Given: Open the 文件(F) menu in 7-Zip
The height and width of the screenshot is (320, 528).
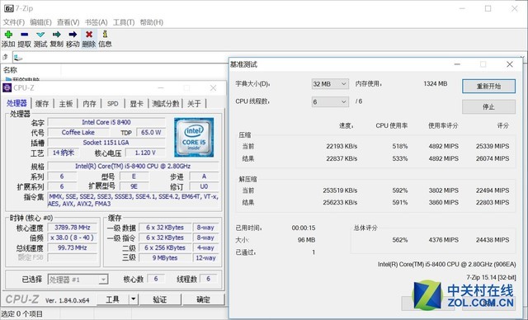Looking at the screenshot, I should 14,22.
